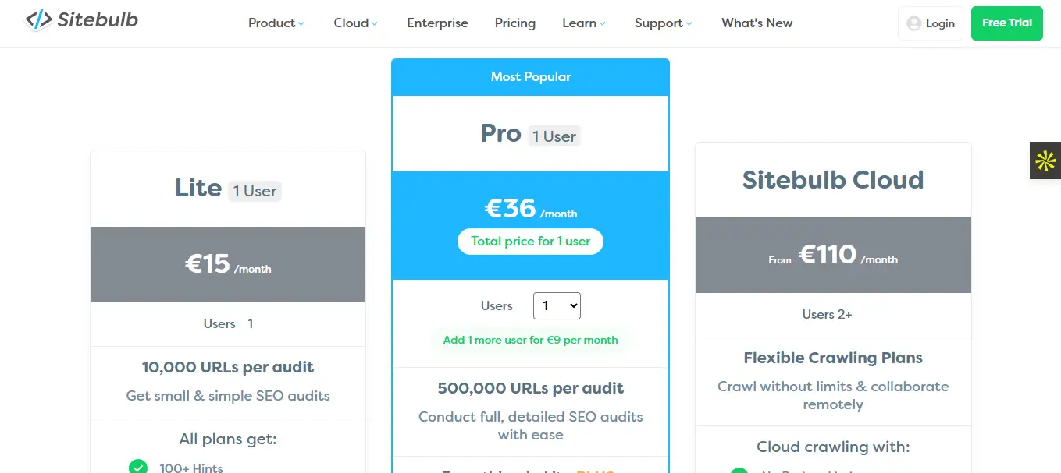Open the Cloud dropdown menu
Screen dimensions: 1061x473
point(355,23)
